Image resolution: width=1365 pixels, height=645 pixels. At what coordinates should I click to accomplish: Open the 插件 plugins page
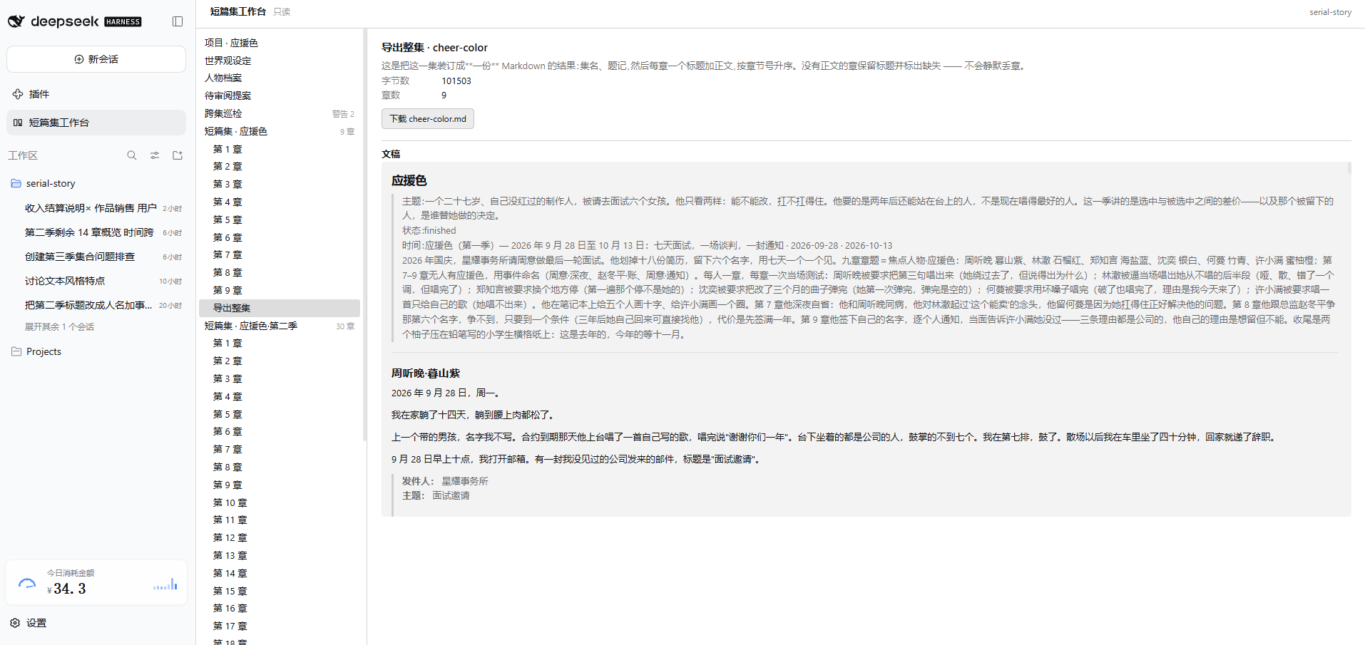pos(96,94)
